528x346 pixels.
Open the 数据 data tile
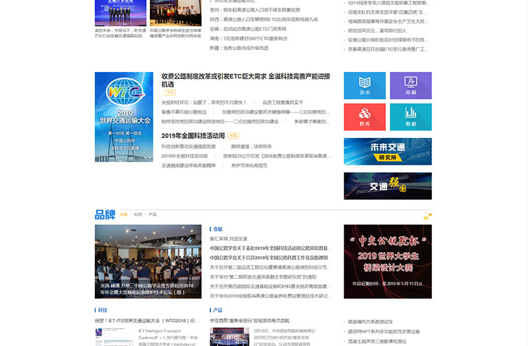point(410,117)
